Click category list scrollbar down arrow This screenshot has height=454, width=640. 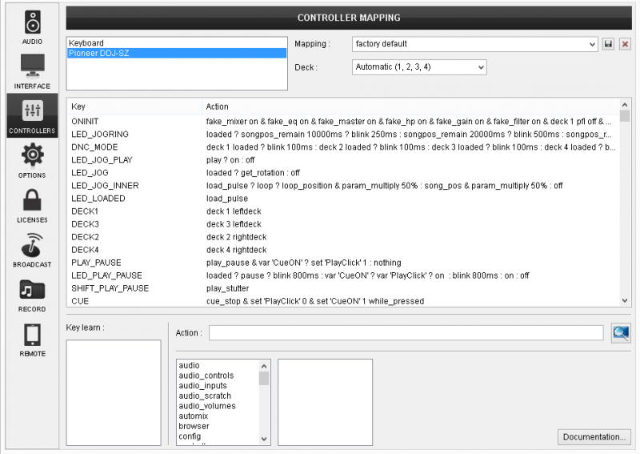coord(264,439)
